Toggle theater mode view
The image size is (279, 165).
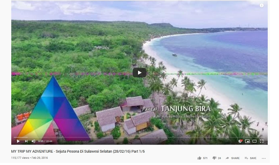point(254,141)
